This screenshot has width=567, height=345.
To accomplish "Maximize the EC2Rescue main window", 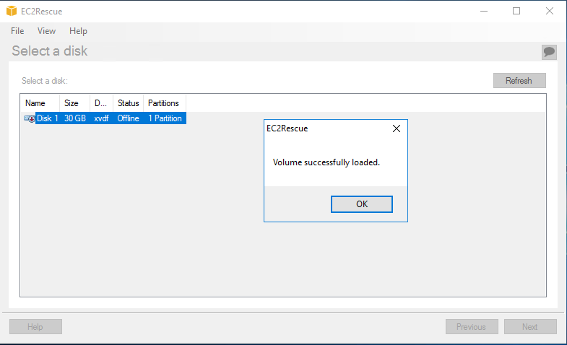I will coord(516,12).
